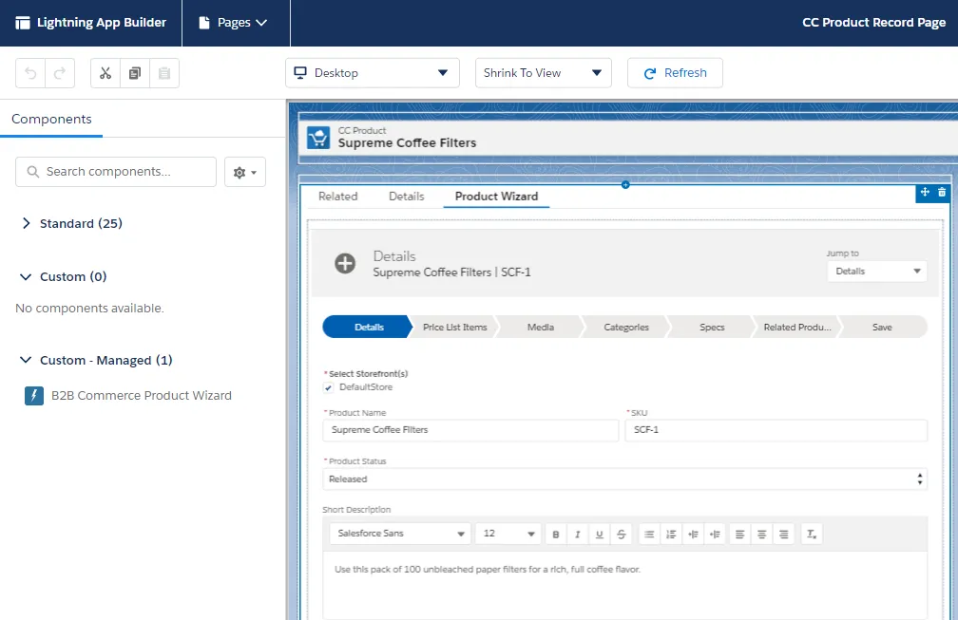
Task: Collapse the Custom - Managed (1) section
Action: pos(26,360)
